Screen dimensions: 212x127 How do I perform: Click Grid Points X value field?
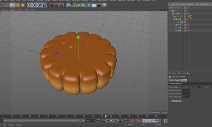click(186, 90)
